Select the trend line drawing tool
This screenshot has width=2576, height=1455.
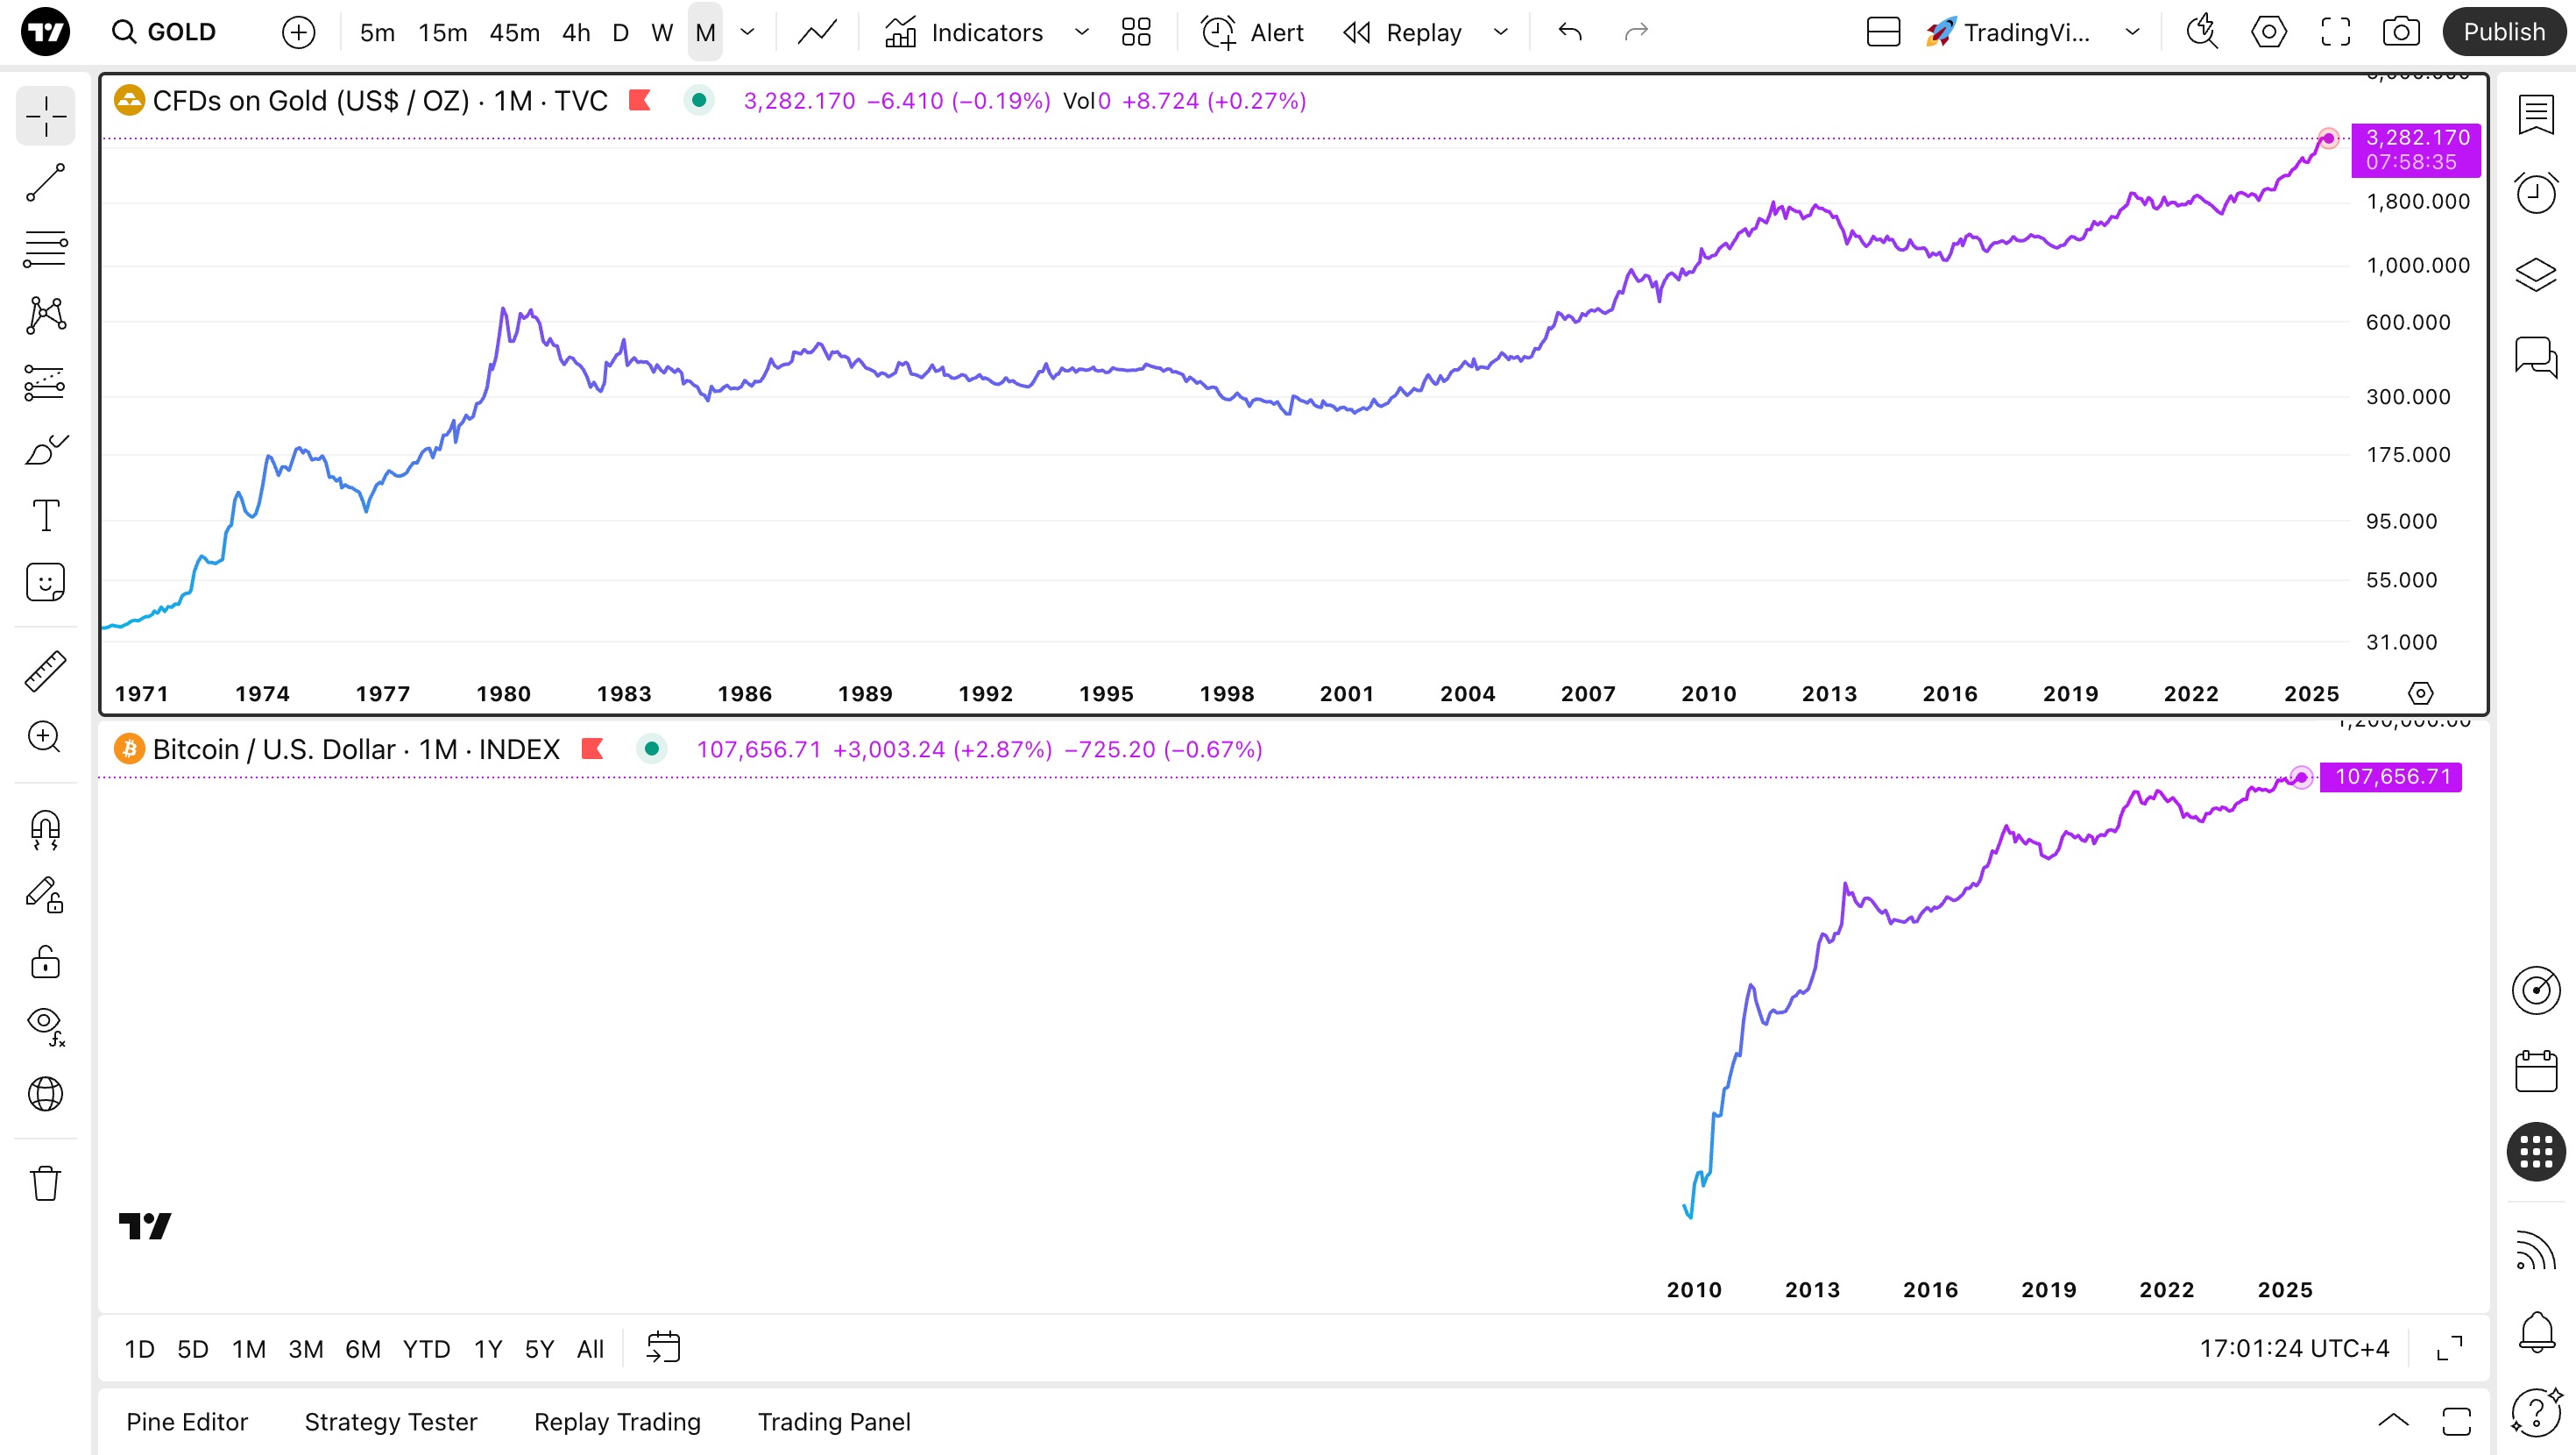click(x=45, y=182)
